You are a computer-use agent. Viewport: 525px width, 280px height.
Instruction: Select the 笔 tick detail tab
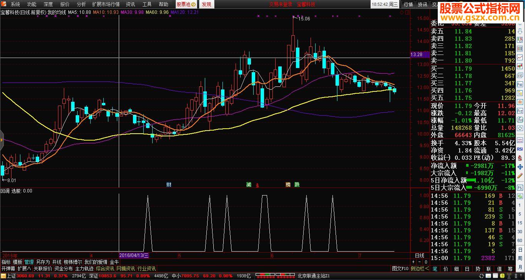pos(435,268)
